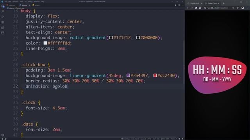Bookmark page with the star icon
The image size is (250, 140).
(238, 8)
